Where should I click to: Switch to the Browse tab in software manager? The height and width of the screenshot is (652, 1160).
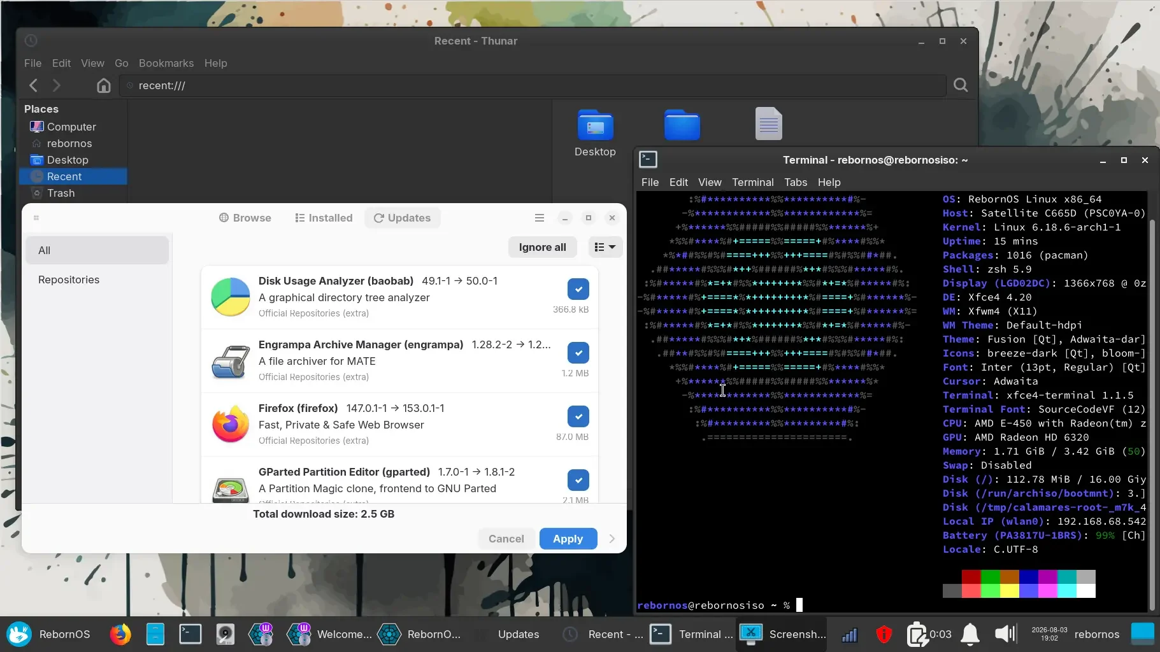pyautogui.click(x=245, y=218)
